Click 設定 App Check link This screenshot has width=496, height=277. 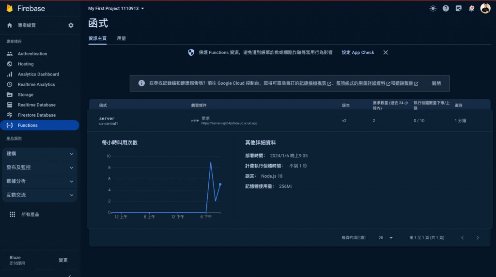[358, 52]
